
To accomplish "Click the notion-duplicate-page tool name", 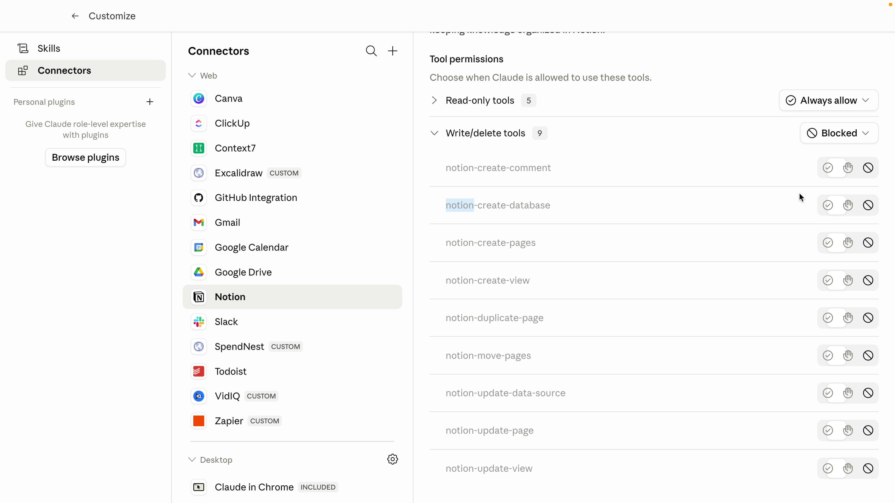I will tap(494, 318).
